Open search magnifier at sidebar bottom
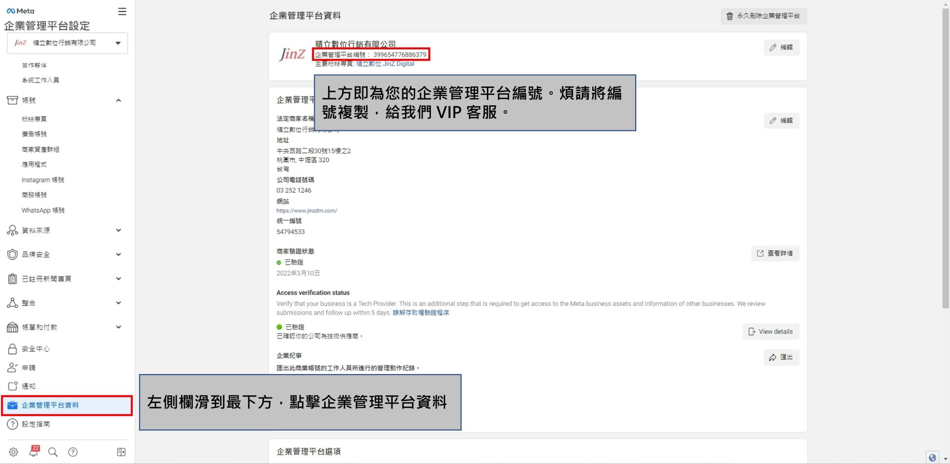 pos(53,452)
